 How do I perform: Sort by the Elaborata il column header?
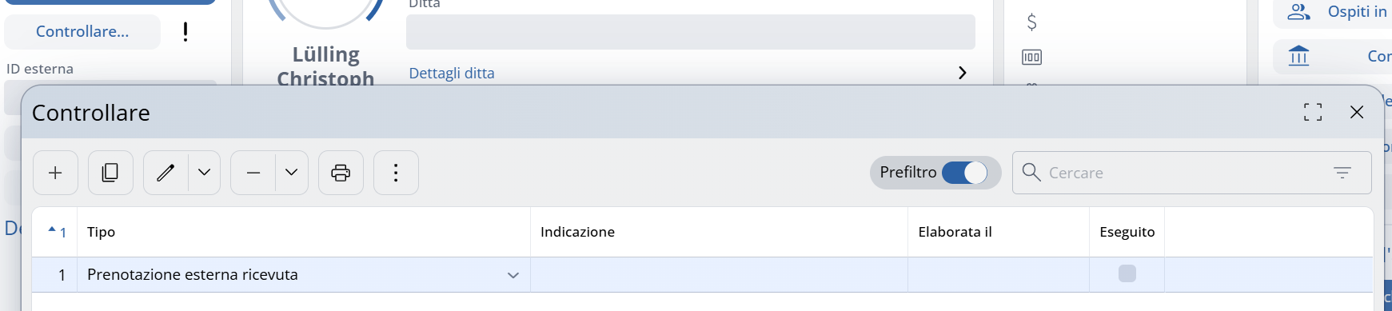[955, 232]
